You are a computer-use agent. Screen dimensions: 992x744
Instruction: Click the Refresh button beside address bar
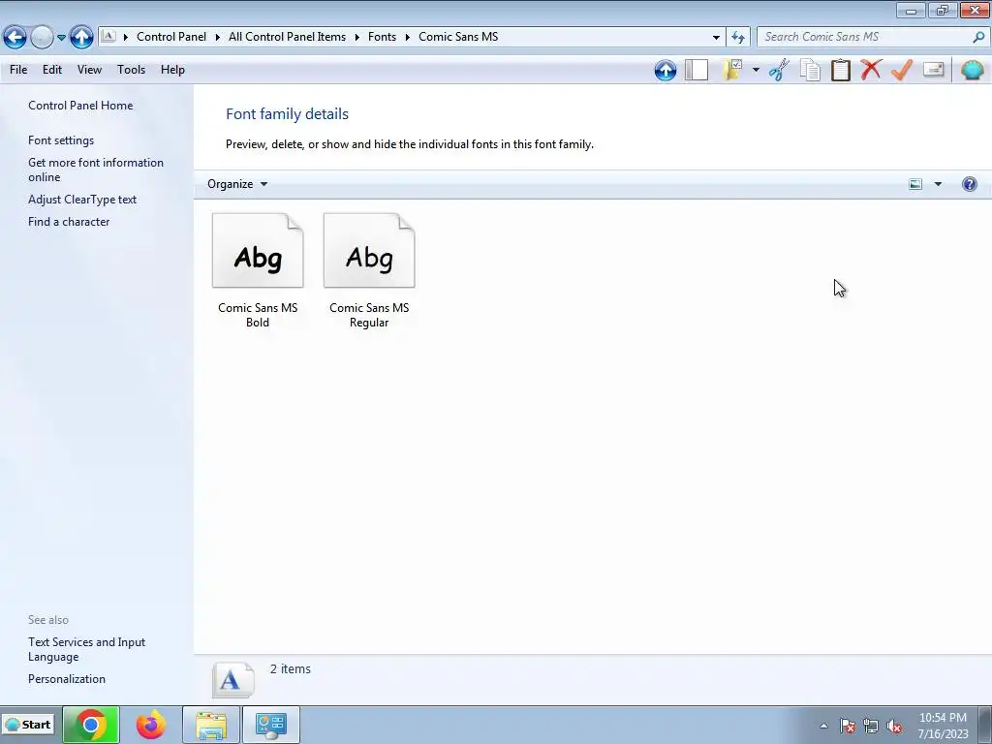point(737,38)
